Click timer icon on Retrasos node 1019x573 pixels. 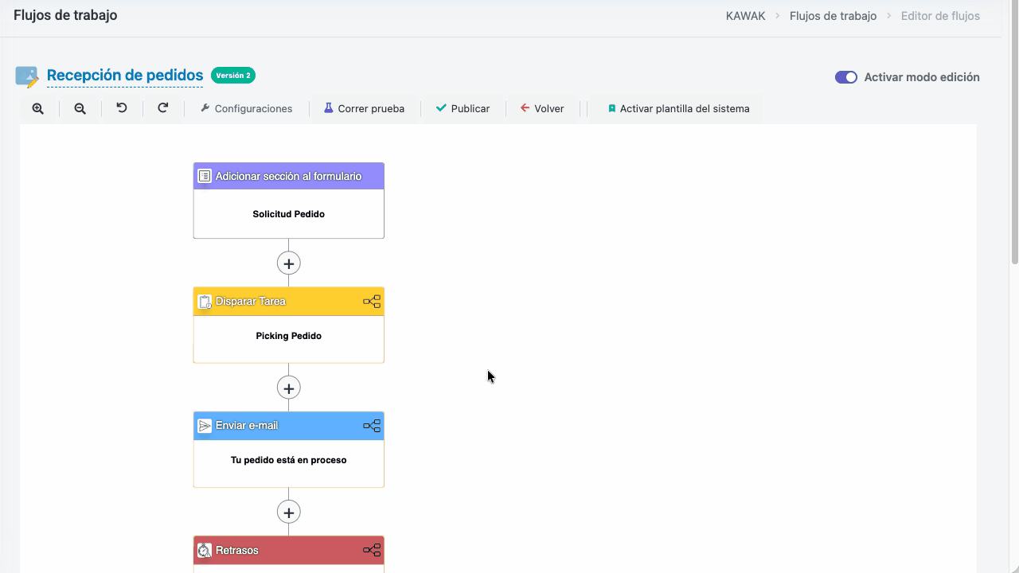point(205,550)
